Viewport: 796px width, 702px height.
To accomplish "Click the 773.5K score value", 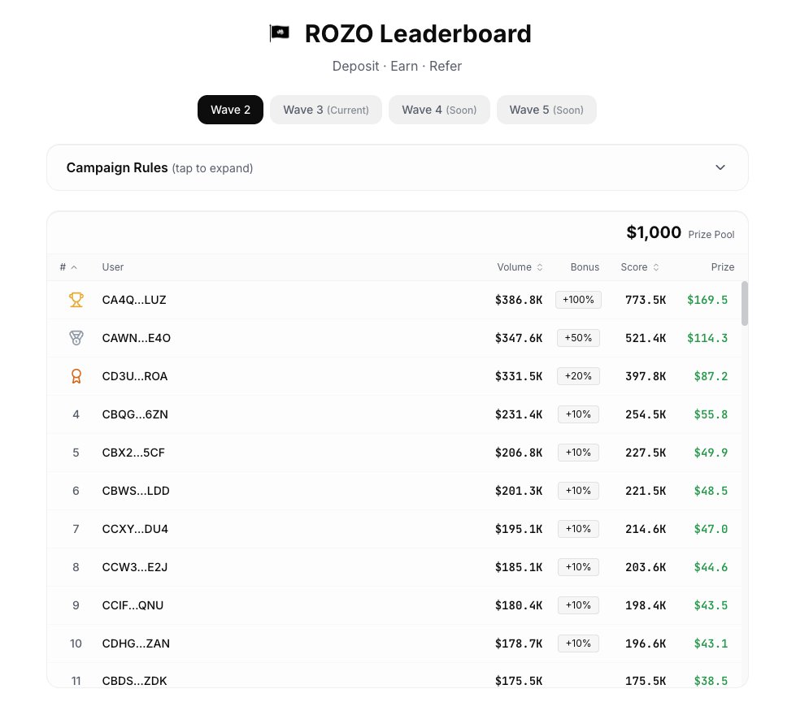I will coord(646,300).
